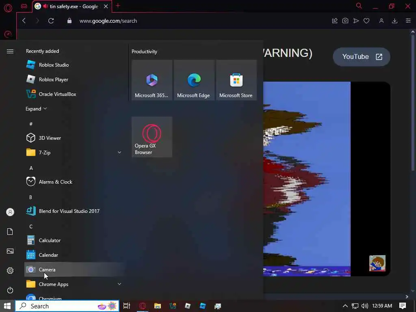416x312 pixels.
Task: Open Documents from Start sidebar
Action: click(x=10, y=232)
